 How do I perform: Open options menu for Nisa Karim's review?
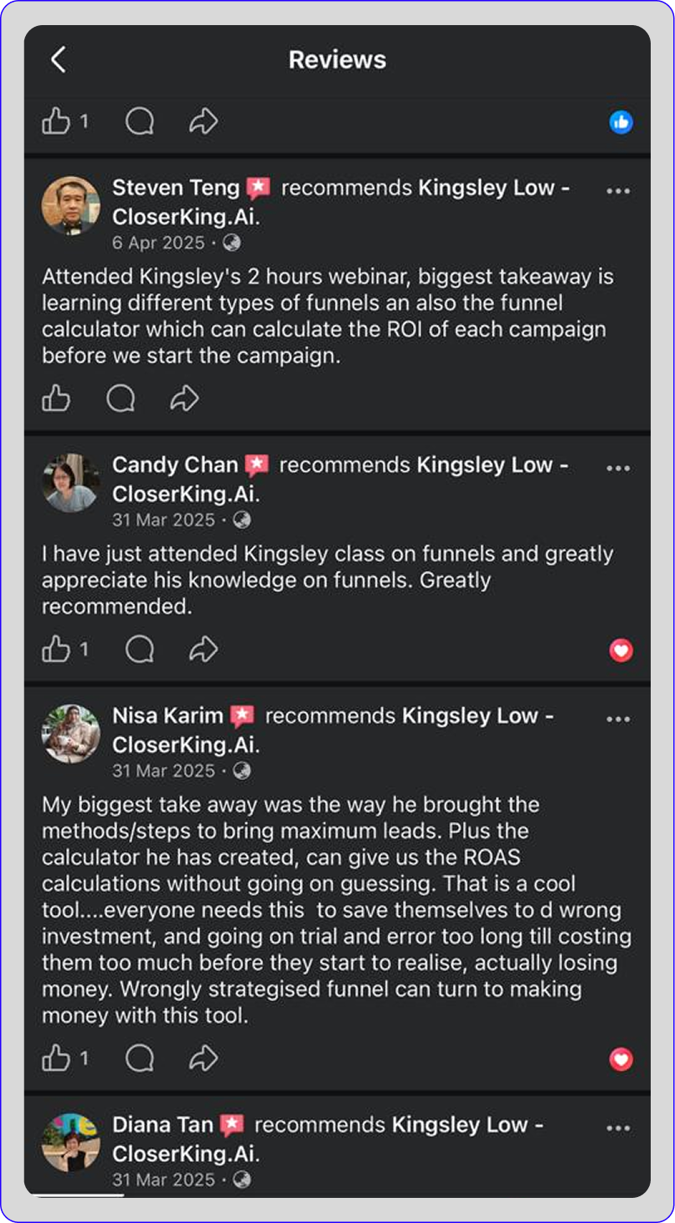(618, 719)
